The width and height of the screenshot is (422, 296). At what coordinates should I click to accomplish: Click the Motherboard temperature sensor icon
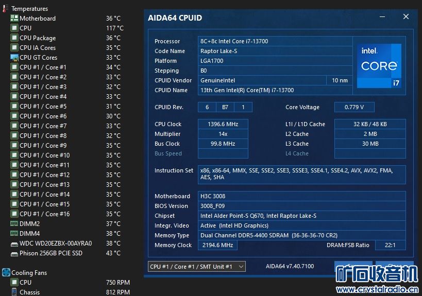[x=14, y=19]
